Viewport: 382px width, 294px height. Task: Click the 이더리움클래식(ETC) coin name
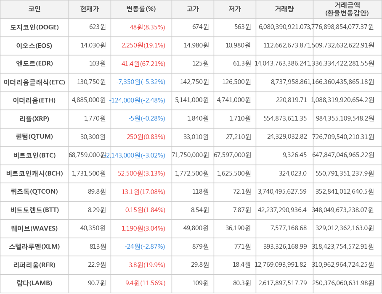pos(34,82)
